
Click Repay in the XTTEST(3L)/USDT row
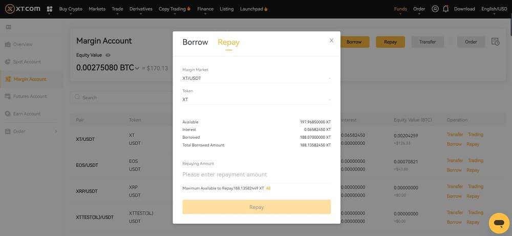473,222
